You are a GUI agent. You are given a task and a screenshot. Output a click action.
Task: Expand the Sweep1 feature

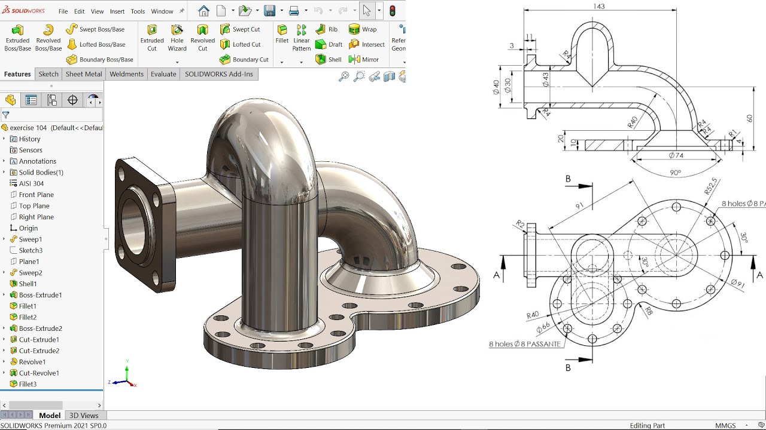click(x=4, y=239)
